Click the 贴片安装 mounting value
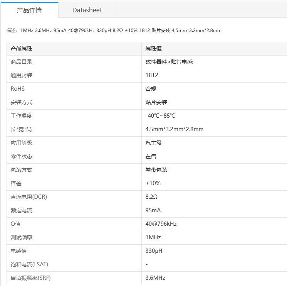Screen dimensions: 287x286 click(x=156, y=102)
